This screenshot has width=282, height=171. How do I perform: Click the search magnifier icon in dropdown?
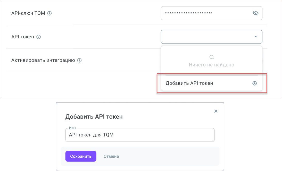point(211,57)
